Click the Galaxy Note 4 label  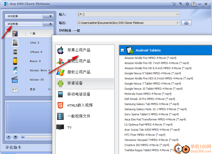point(40,70)
